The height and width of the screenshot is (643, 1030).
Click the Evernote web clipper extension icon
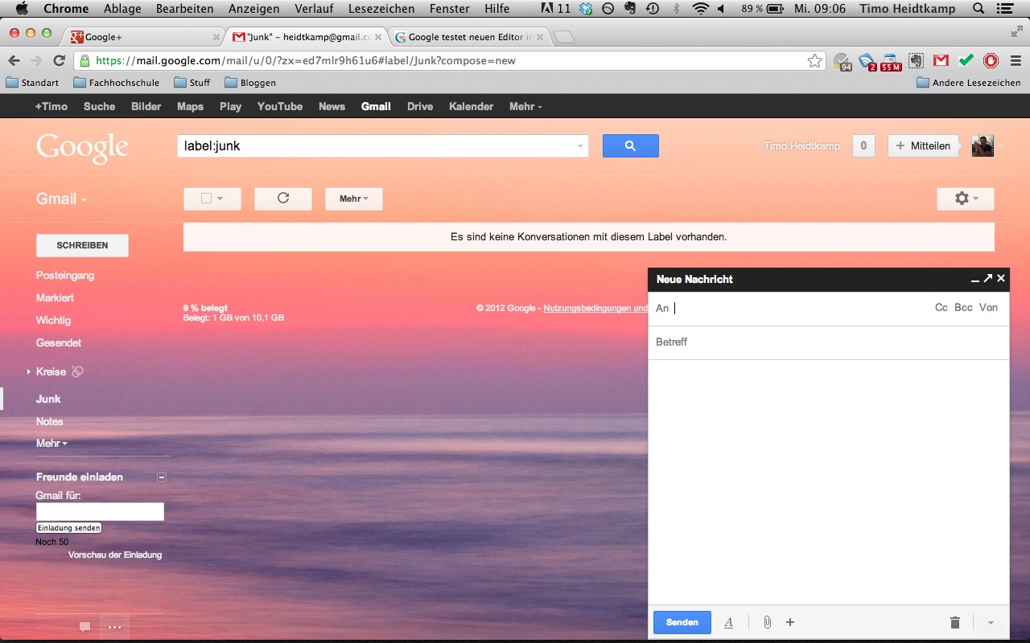tap(916, 60)
